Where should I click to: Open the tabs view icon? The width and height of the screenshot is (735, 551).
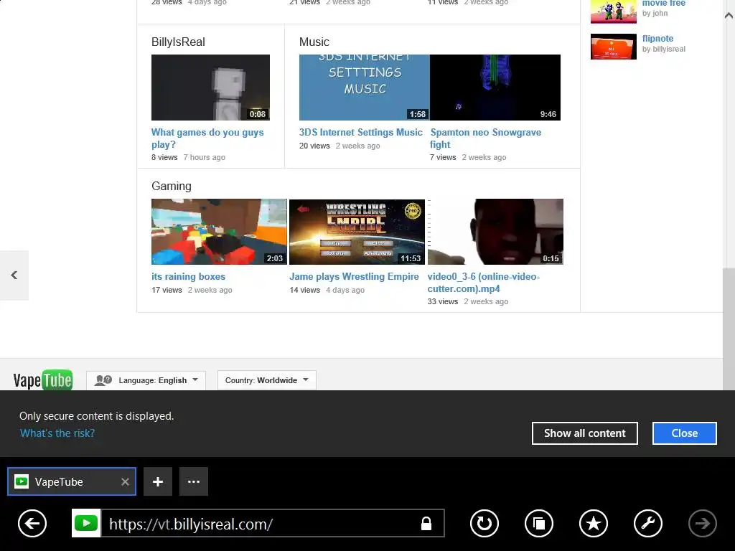pos(539,523)
